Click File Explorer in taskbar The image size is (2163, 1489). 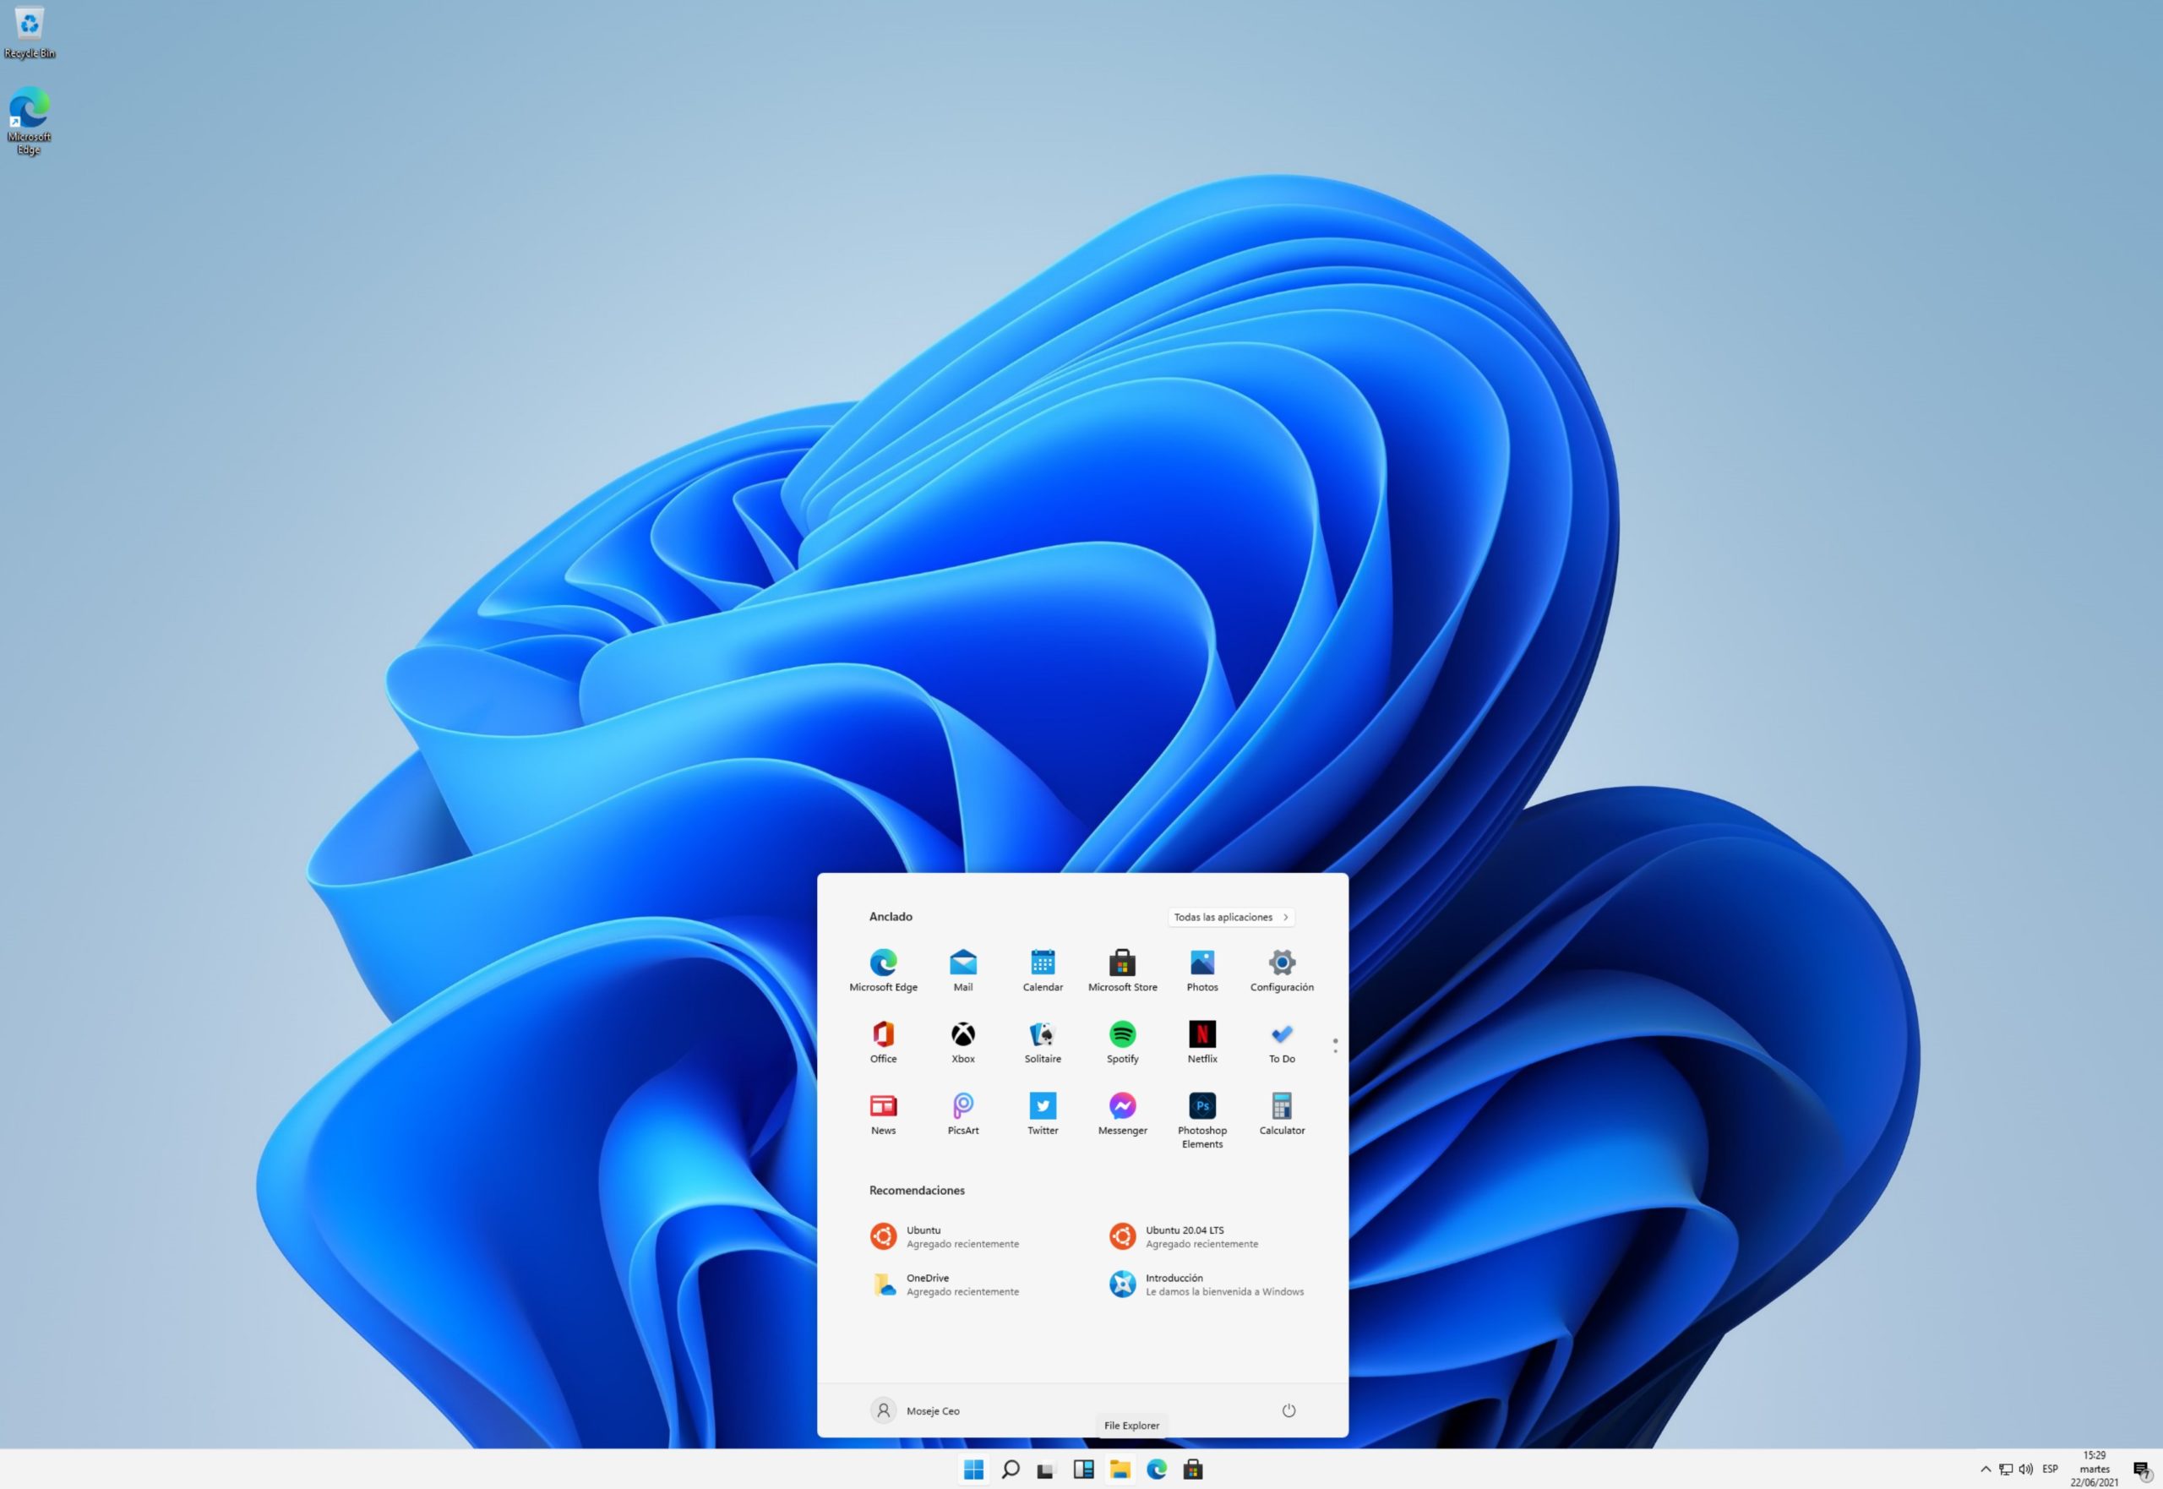(1120, 1470)
